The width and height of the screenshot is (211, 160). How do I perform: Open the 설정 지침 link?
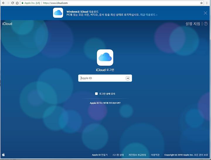click(x=193, y=24)
